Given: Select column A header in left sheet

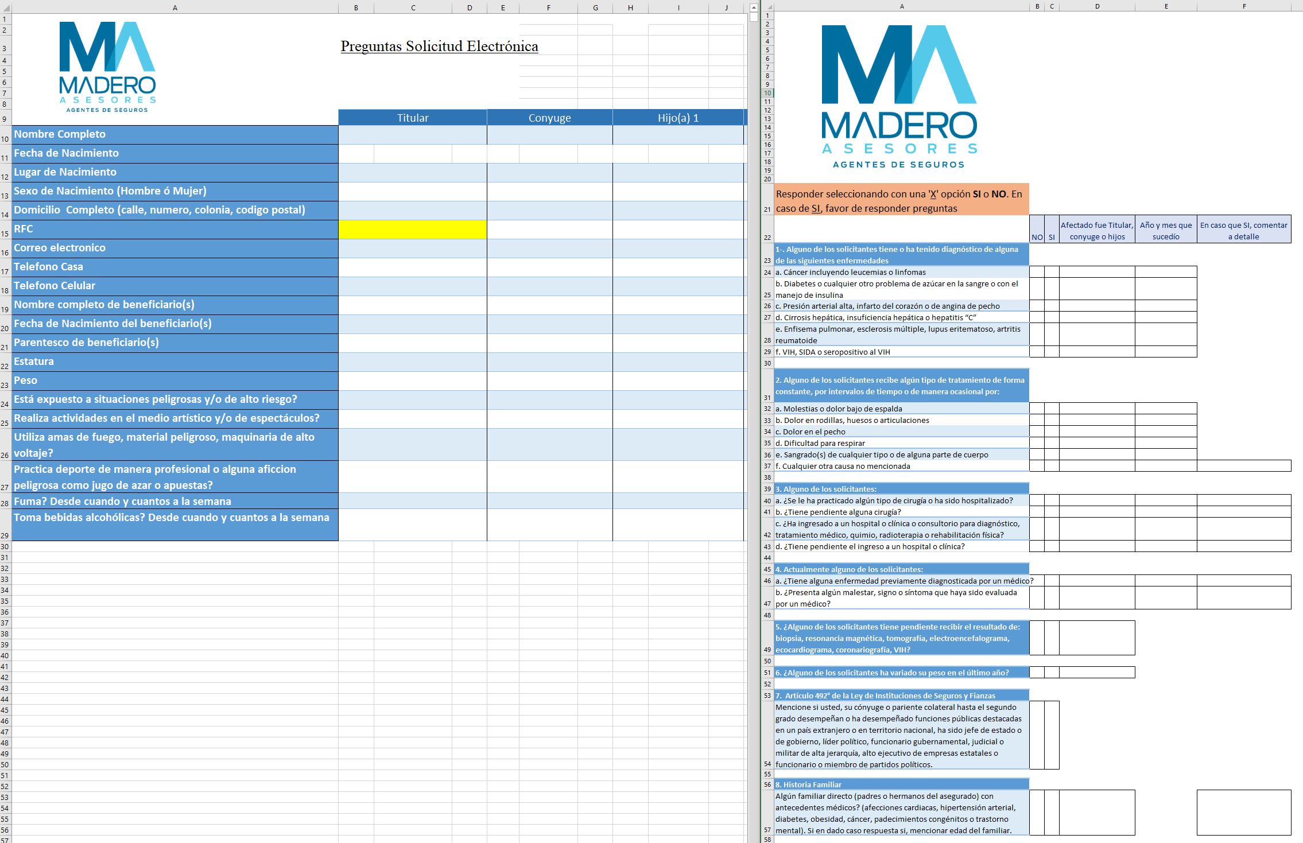Looking at the screenshot, I should coord(175,7).
